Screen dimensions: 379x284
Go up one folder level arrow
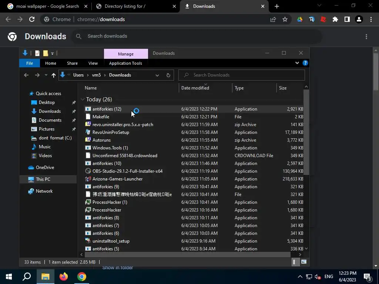54,75
